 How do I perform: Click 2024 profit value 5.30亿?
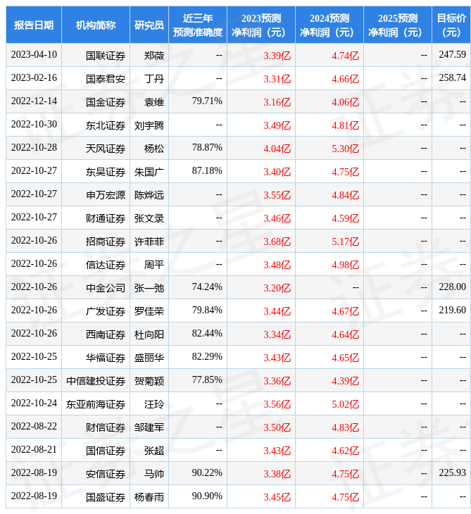point(346,149)
